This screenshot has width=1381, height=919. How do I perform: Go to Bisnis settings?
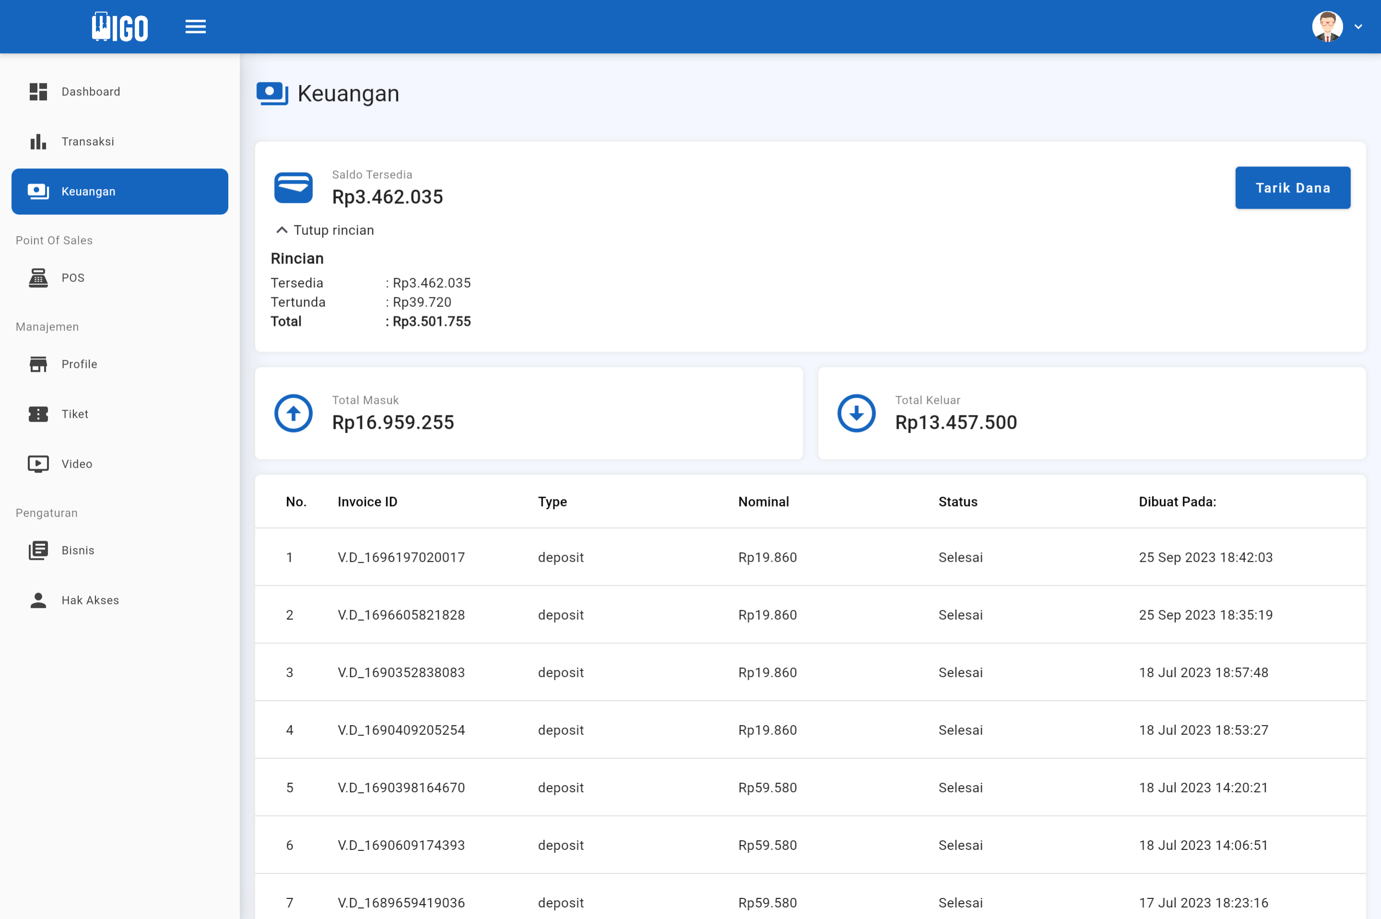78,550
